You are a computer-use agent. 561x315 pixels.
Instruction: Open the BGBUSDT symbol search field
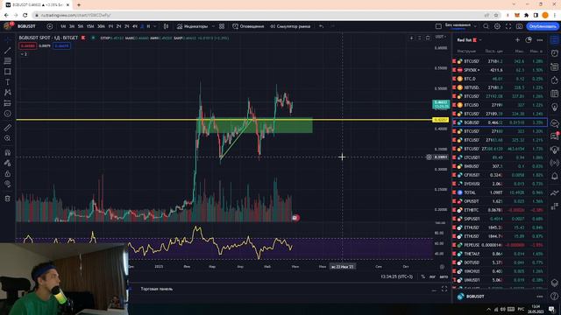pos(26,26)
